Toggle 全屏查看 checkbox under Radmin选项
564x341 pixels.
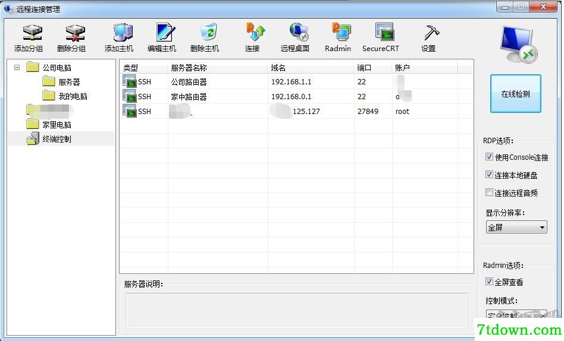(x=489, y=282)
